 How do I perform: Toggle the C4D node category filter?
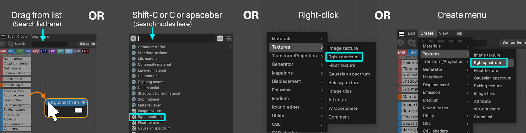pos(85,51)
